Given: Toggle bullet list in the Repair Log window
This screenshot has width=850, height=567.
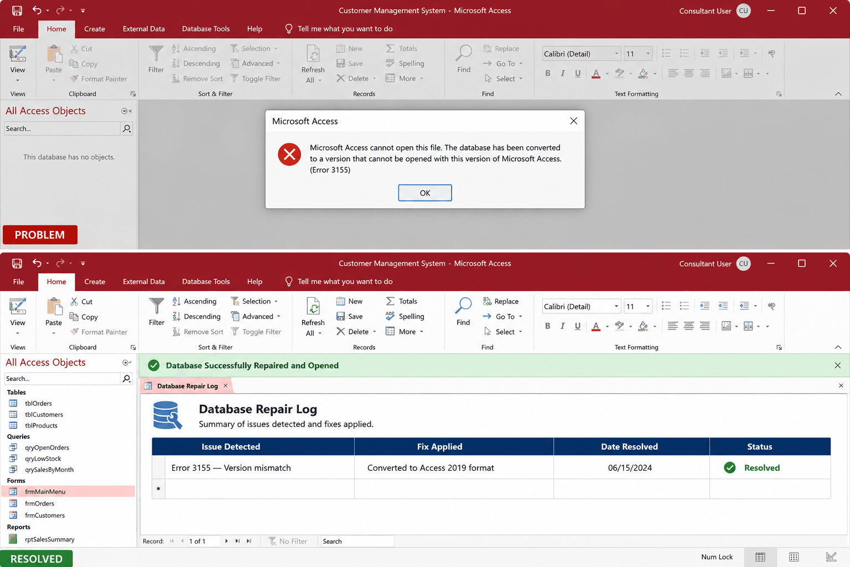Looking at the screenshot, I should click(666, 306).
